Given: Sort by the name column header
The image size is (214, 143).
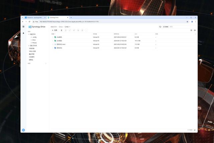Looking at the screenshot, I should point(53,34).
